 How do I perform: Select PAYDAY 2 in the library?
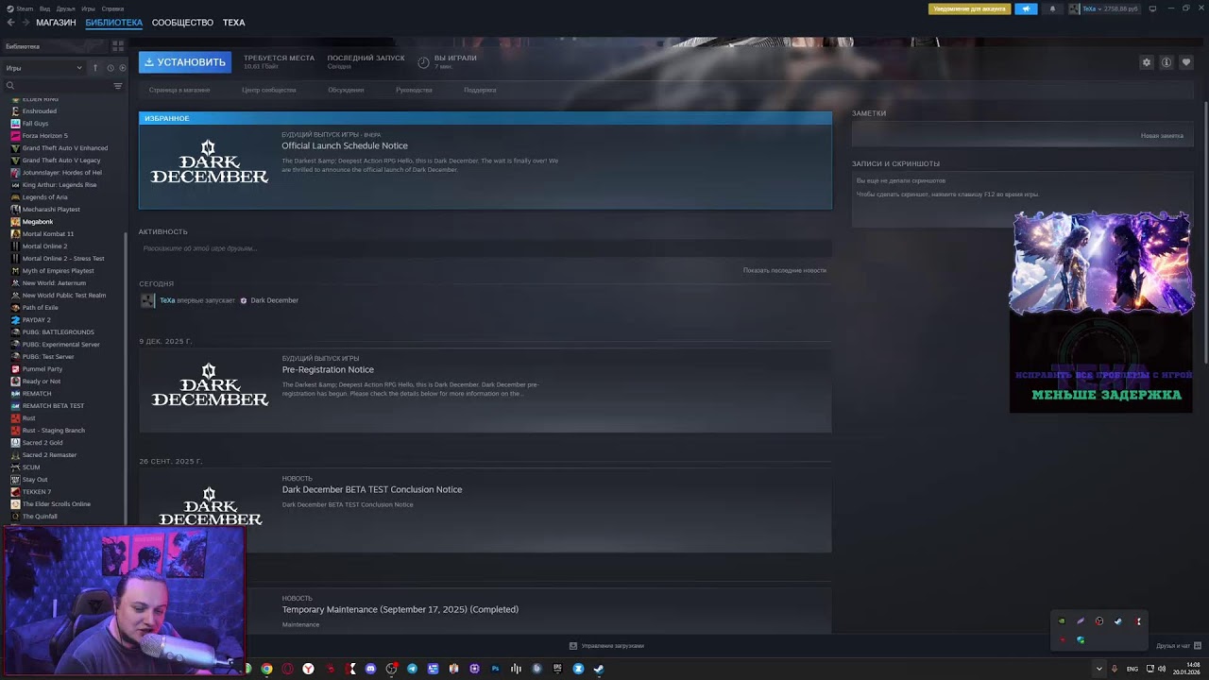pyautogui.click(x=36, y=320)
